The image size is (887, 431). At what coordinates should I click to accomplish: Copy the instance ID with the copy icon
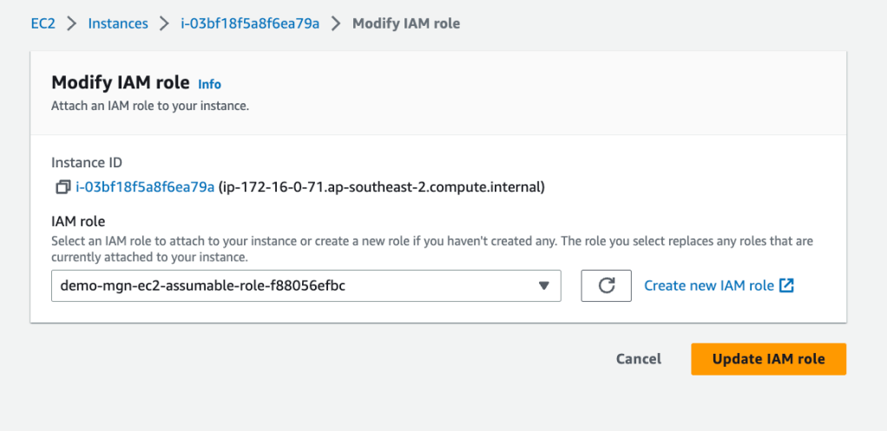(x=62, y=186)
